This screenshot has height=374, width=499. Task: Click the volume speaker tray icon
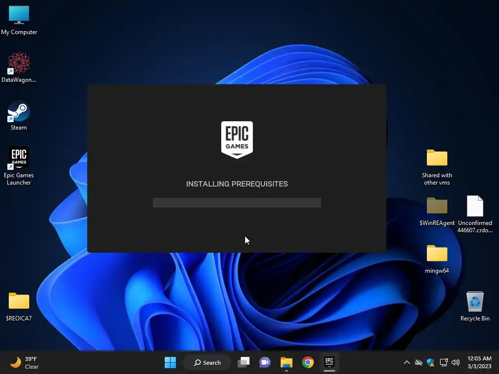456,362
